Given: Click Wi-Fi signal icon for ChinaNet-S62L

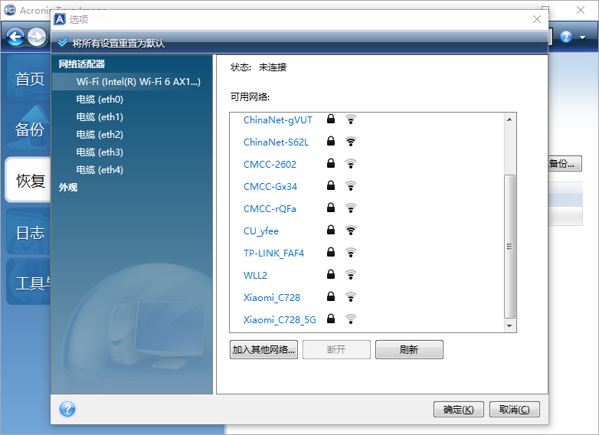Looking at the screenshot, I should pos(350,142).
